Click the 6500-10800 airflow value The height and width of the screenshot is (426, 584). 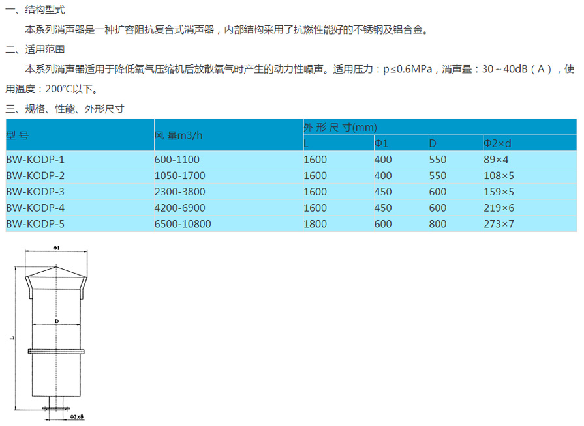183,224
